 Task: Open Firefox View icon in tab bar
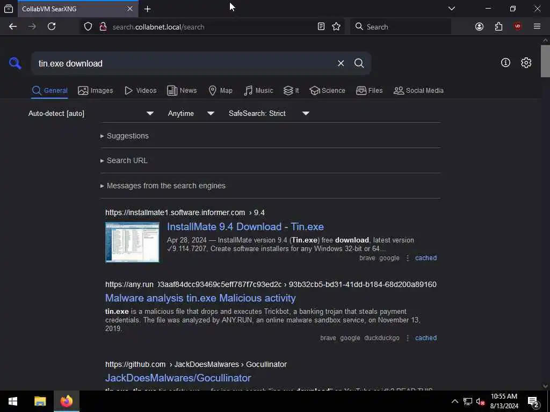(9, 9)
